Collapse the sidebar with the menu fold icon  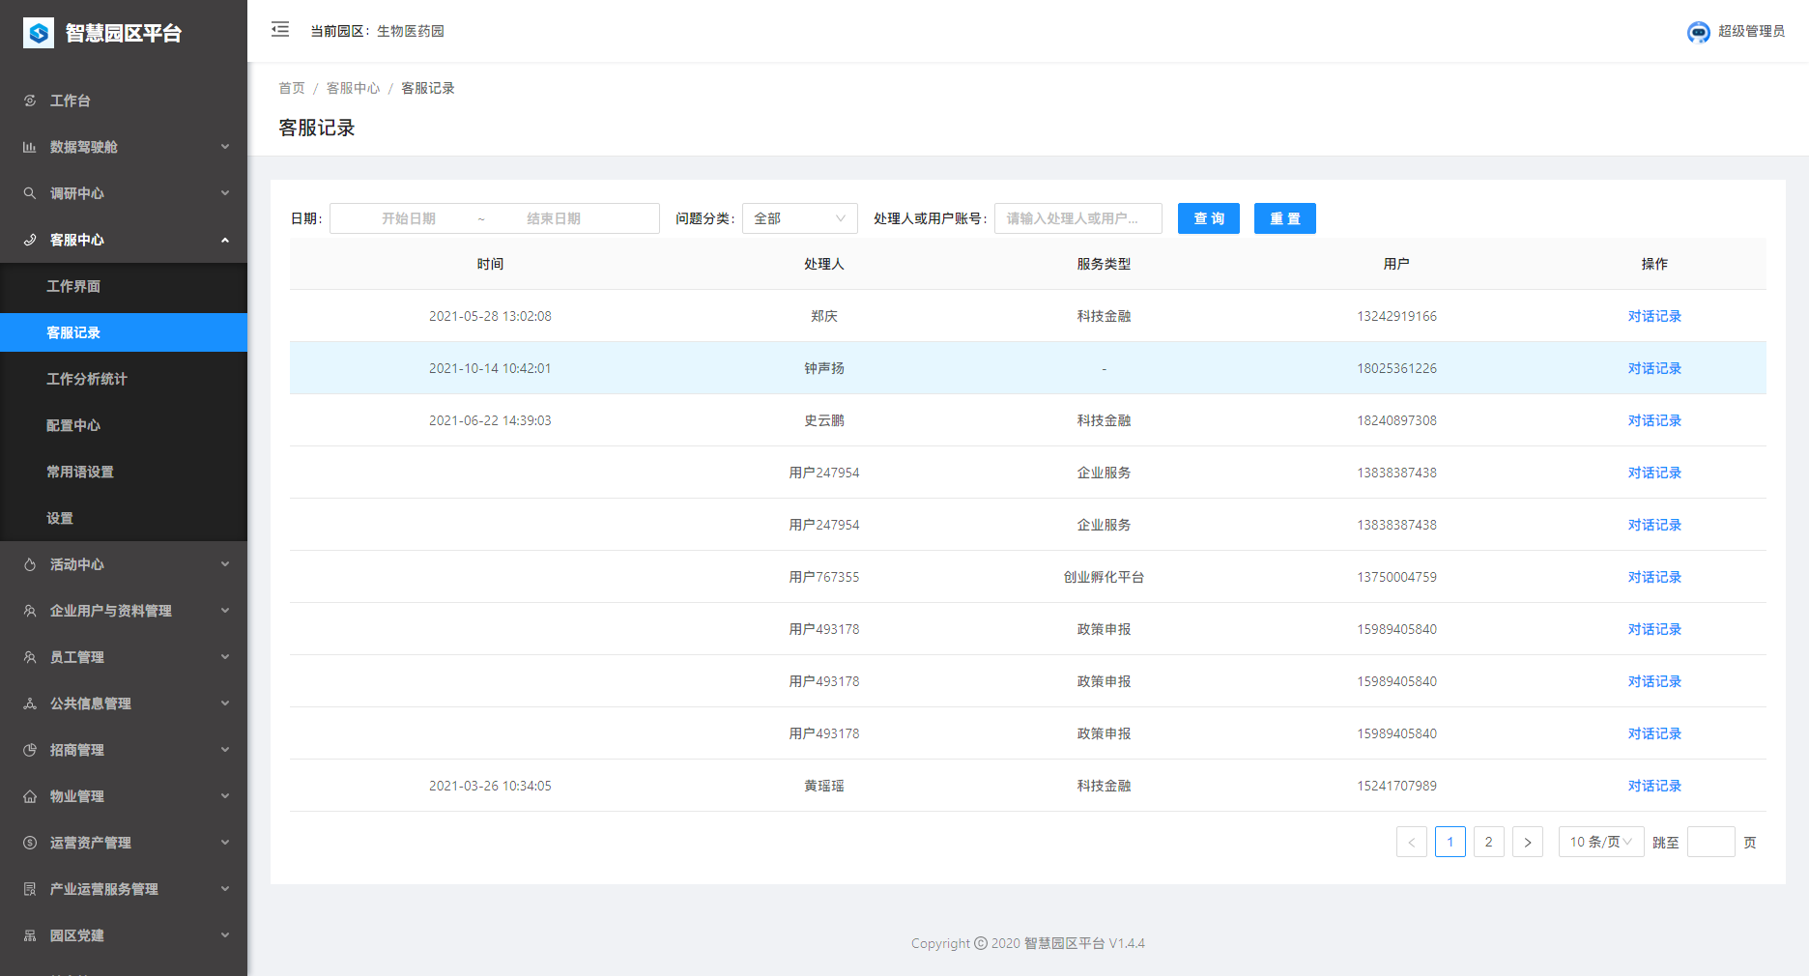tap(280, 30)
